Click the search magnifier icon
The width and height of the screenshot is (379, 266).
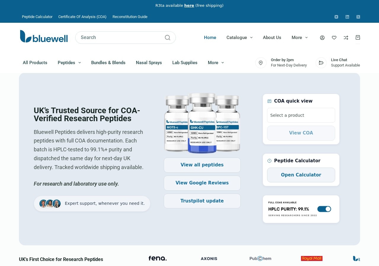tap(168, 38)
